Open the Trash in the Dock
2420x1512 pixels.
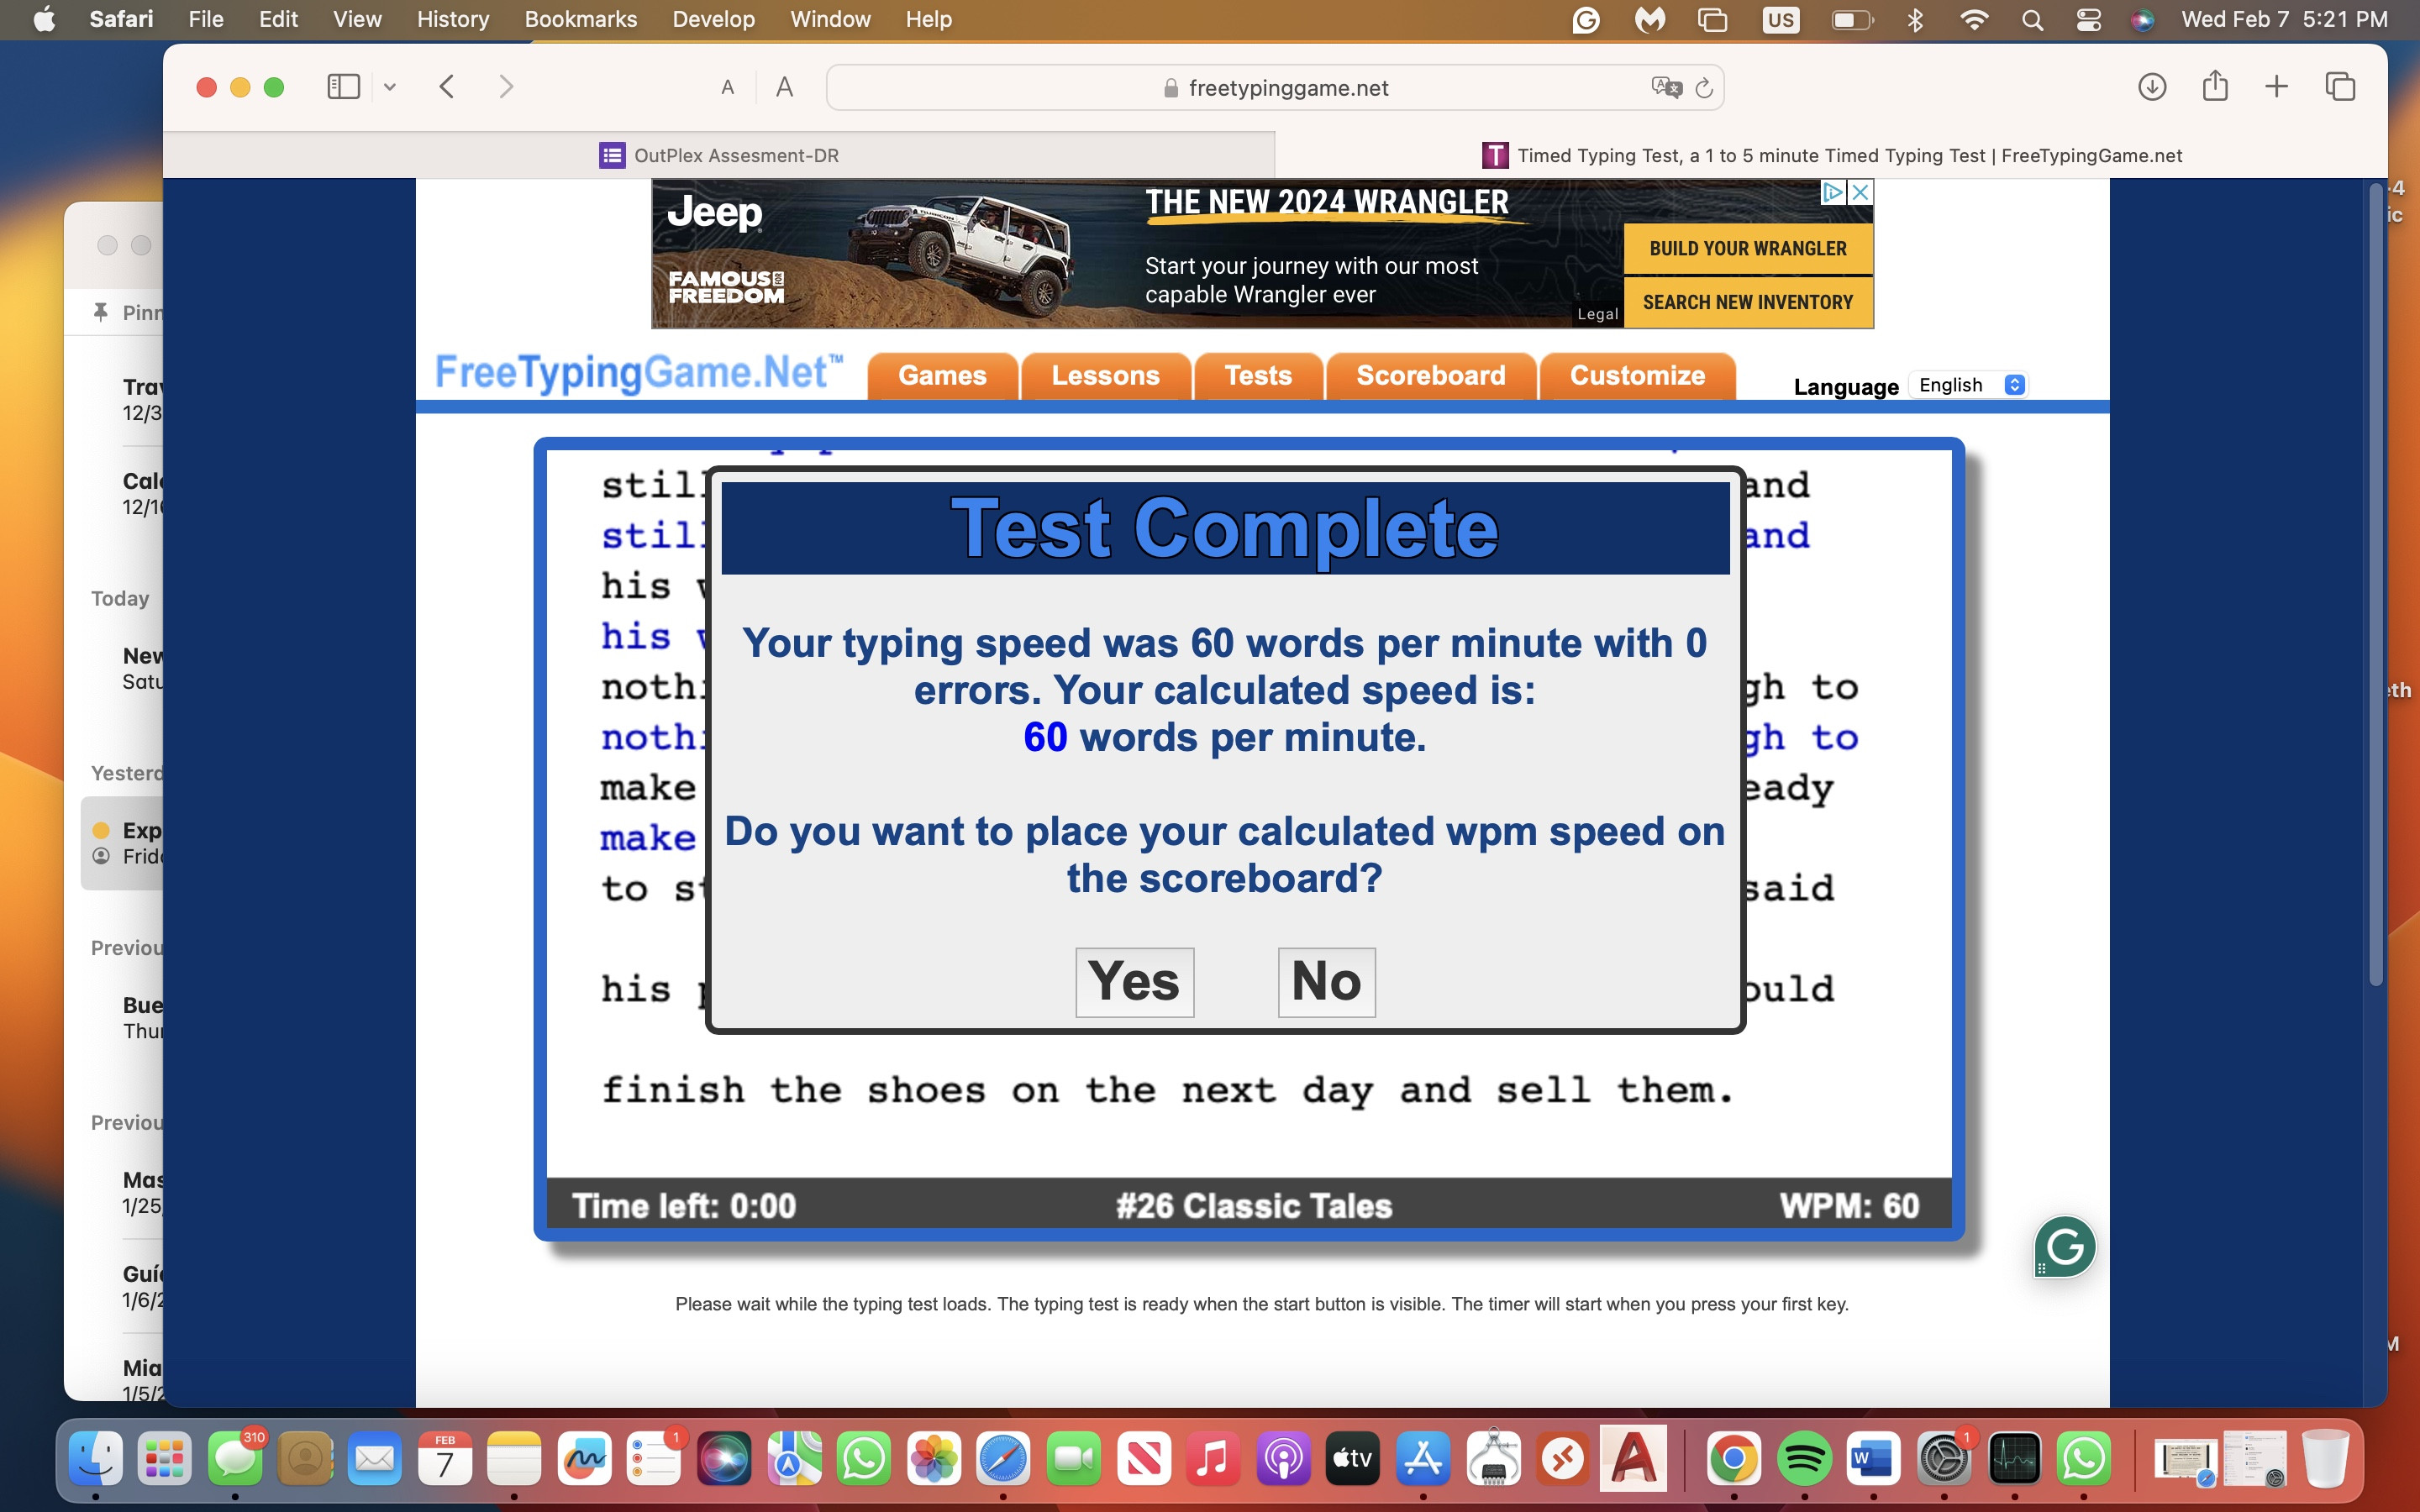2325,1459
